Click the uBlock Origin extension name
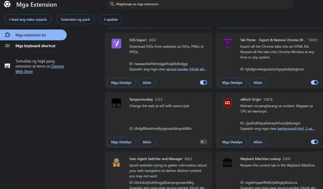 (251, 99)
